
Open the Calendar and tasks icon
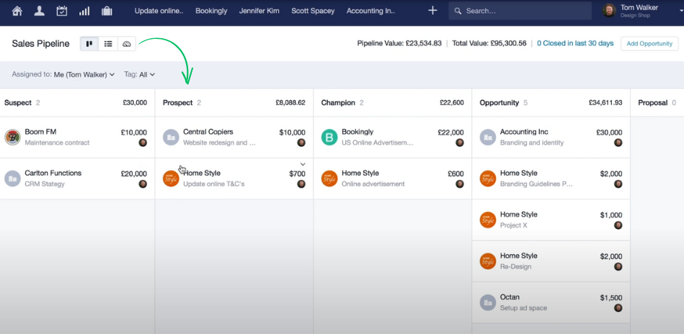[x=62, y=11]
